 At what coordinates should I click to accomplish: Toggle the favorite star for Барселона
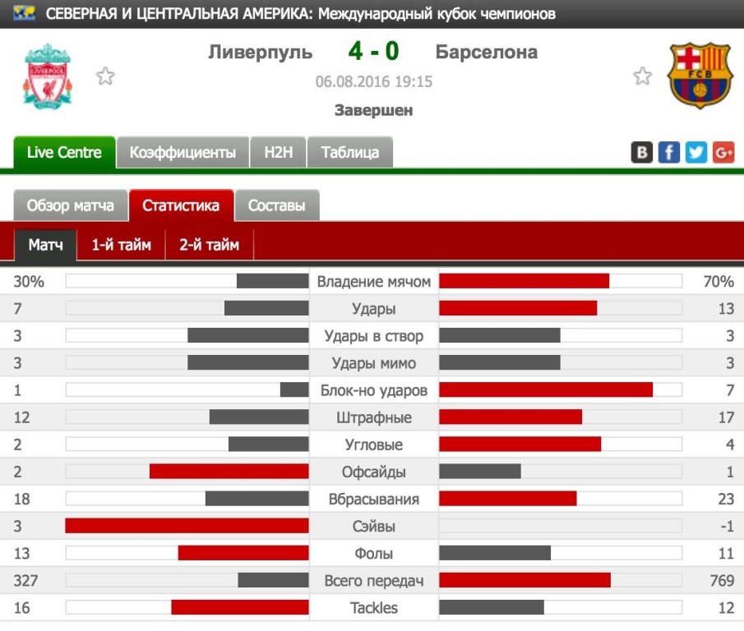click(643, 76)
